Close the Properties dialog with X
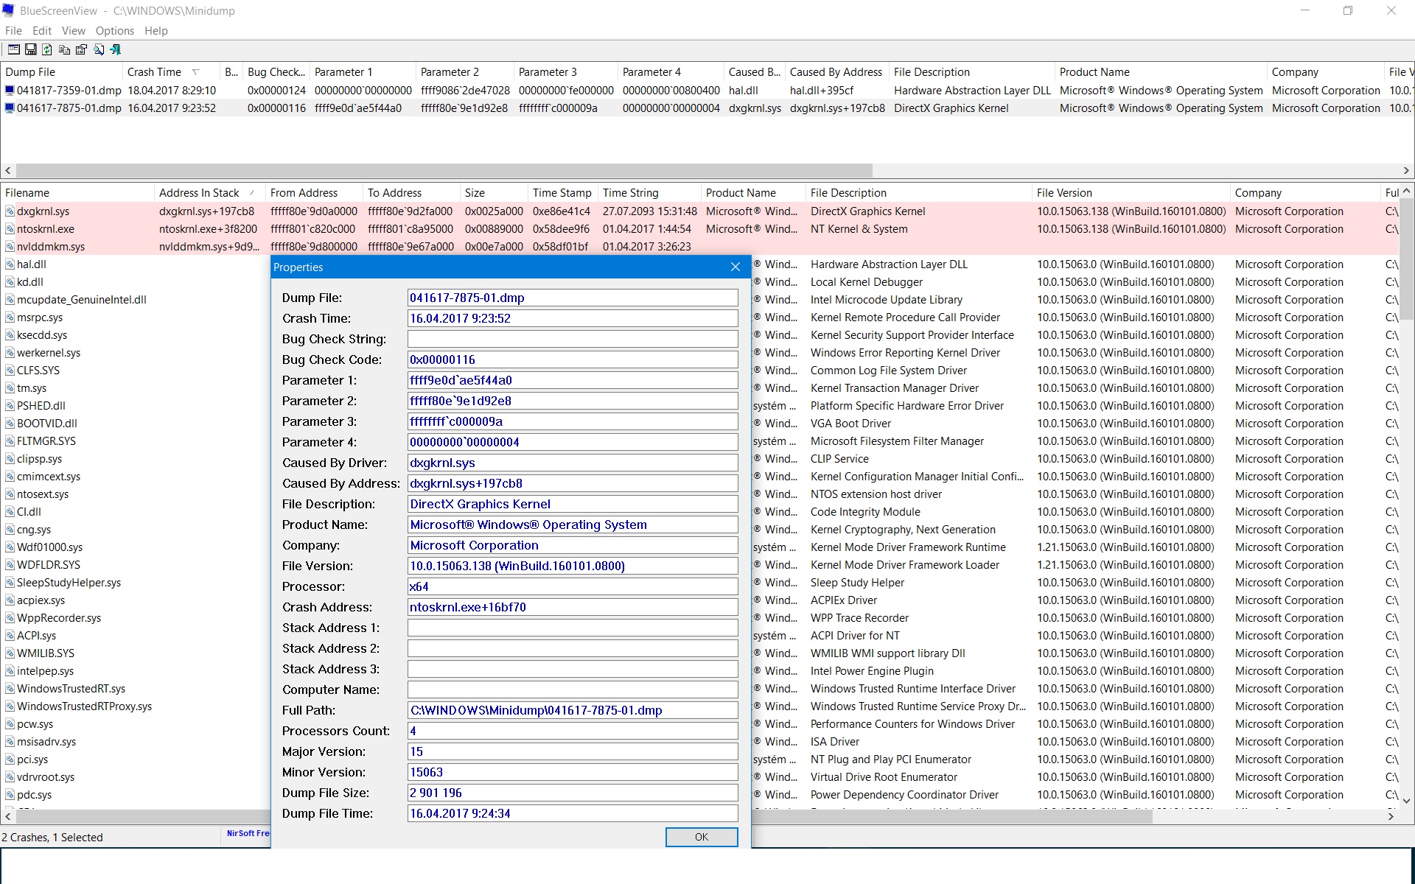1415x884 pixels. click(x=735, y=267)
